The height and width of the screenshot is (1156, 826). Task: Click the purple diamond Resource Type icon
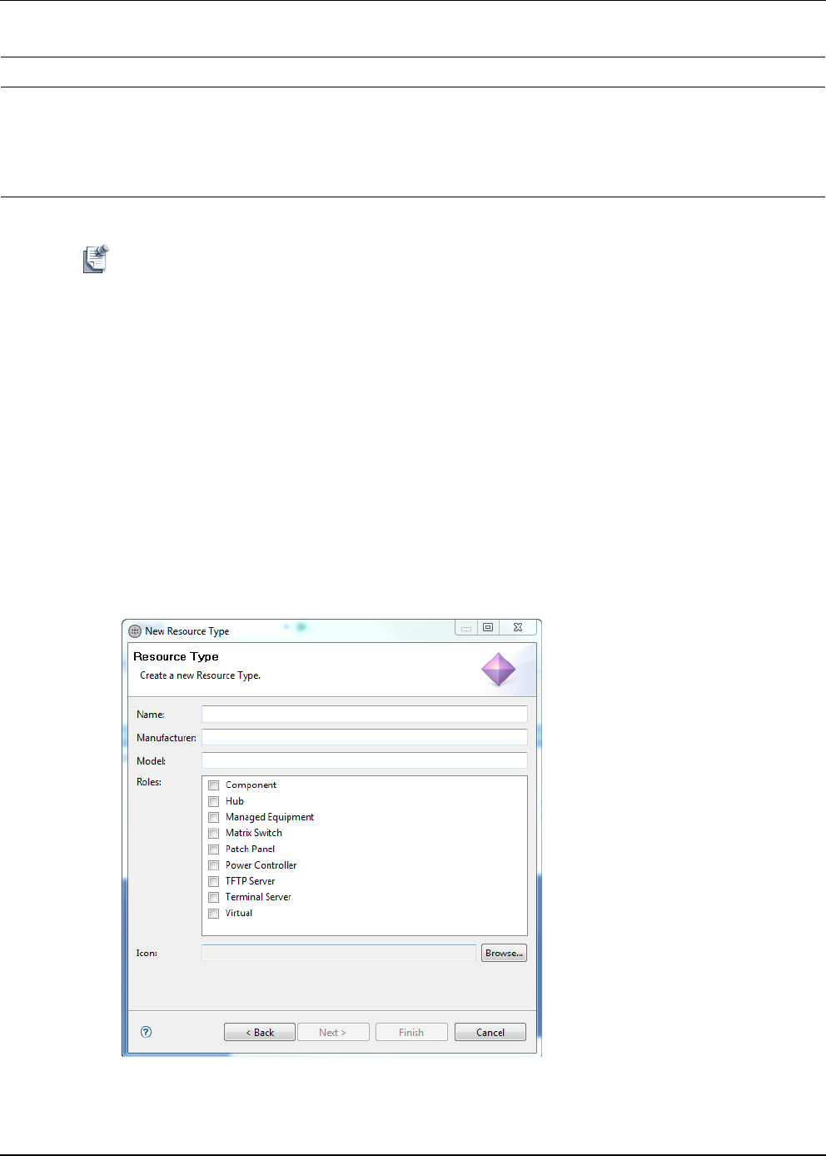(499, 670)
